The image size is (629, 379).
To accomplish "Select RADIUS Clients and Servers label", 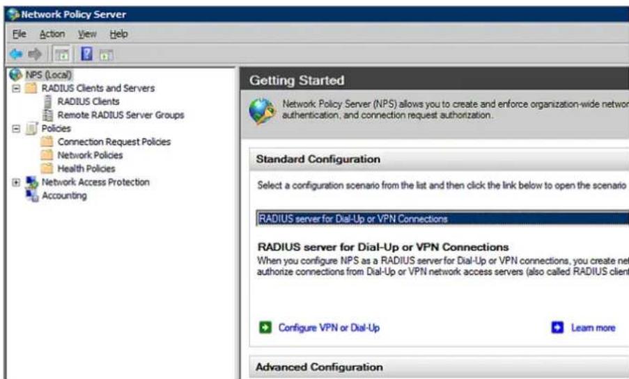I will 98,88.
